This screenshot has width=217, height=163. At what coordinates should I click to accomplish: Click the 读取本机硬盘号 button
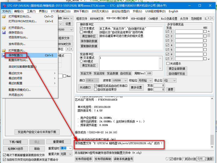(123, 159)
